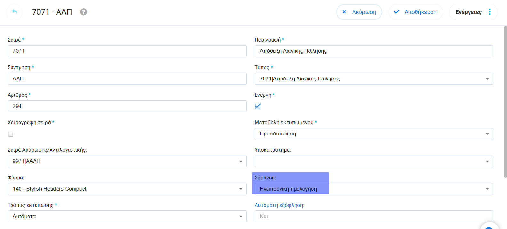
Task: Open the Μεταβολή εκτυπωμένου dropdown
Action: tap(487, 134)
